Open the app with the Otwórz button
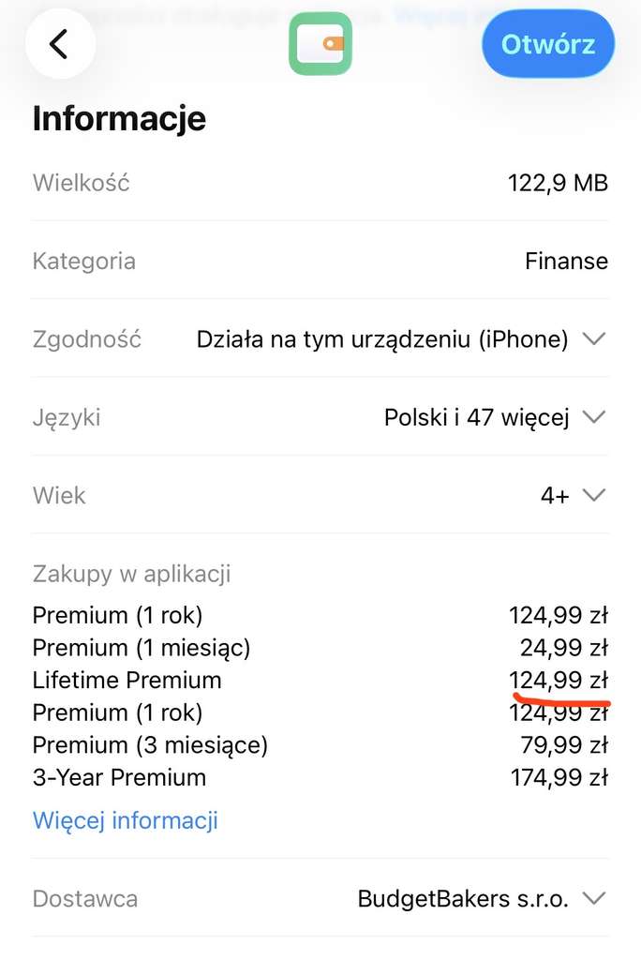 (548, 44)
